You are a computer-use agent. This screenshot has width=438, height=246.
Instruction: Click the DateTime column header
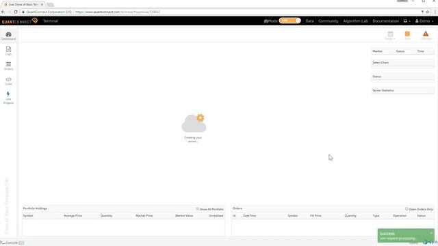[x=249, y=216]
